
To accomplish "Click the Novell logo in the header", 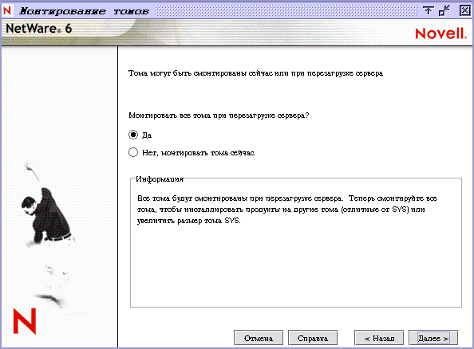I will pos(440,33).
